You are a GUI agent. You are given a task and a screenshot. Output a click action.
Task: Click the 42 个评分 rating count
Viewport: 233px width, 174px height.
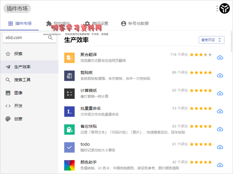click(180, 162)
